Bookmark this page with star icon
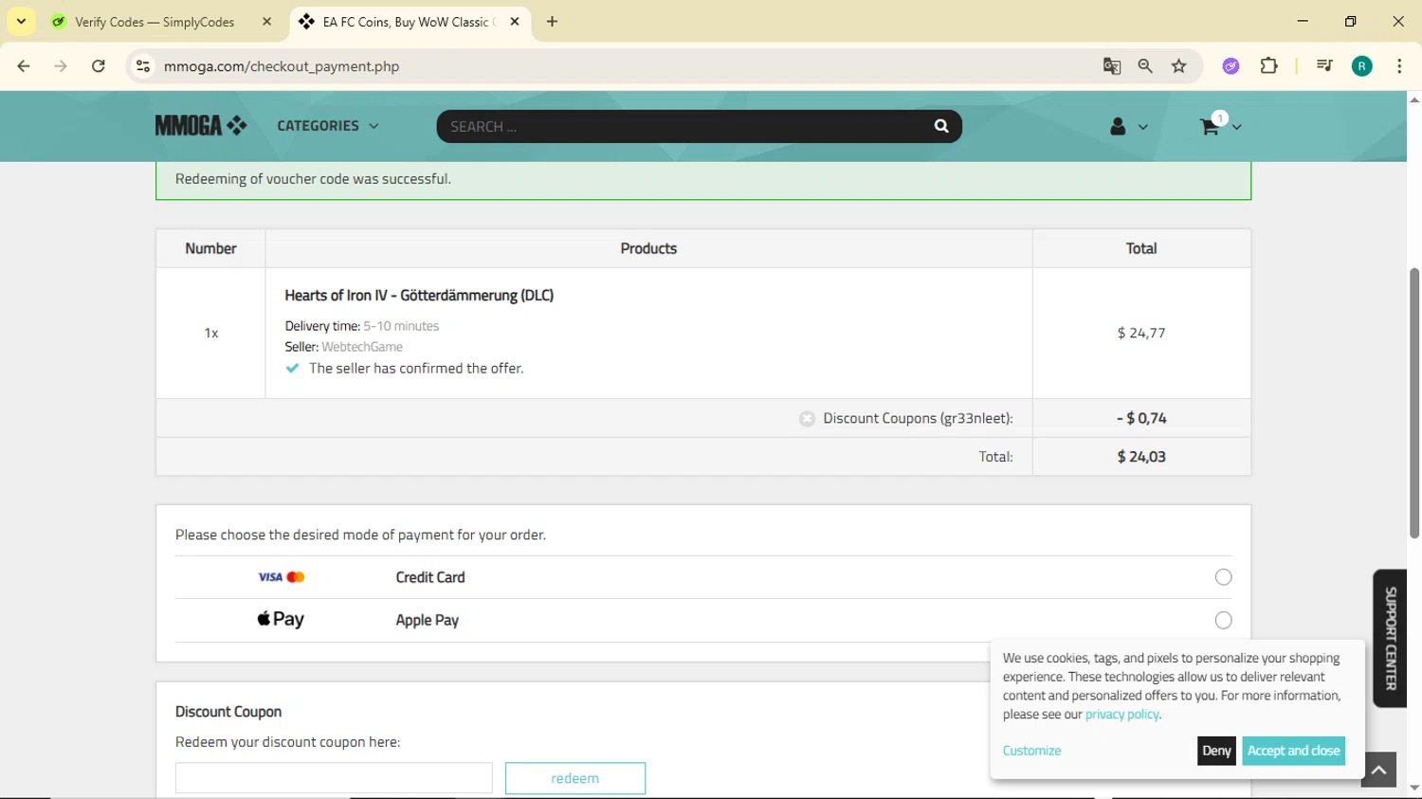This screenshot has width=1422, height=799. point(1178,66)
